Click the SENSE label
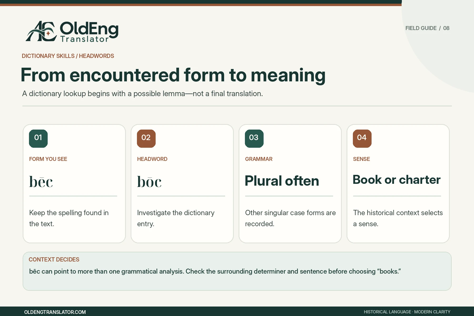The width and height of the screenshot is (474, 316). coord(362,159)
